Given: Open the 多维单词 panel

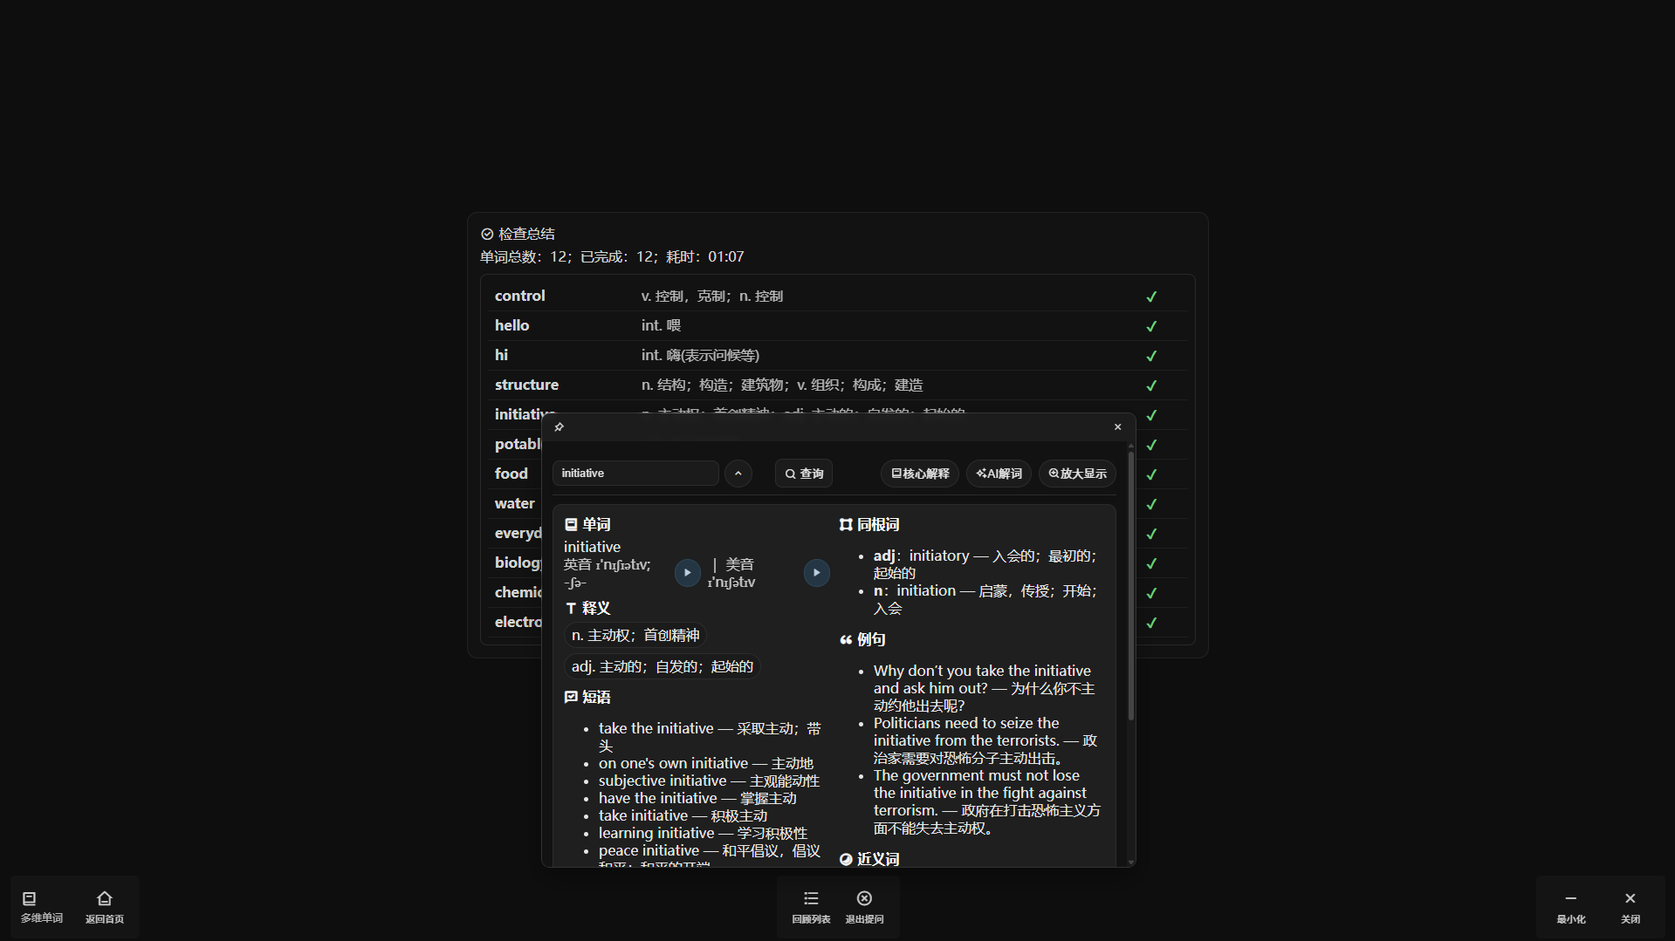Looking at the screenshot, I should point(41,906).
